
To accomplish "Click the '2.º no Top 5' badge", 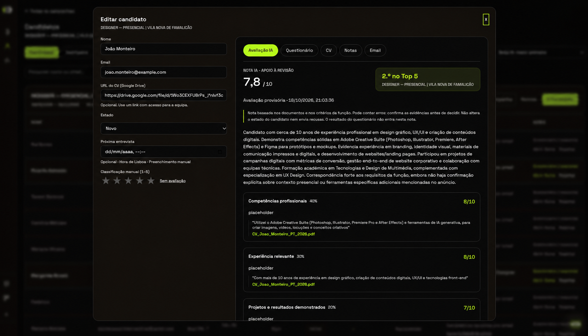I will pyautogui.click(x=428, y=79).
